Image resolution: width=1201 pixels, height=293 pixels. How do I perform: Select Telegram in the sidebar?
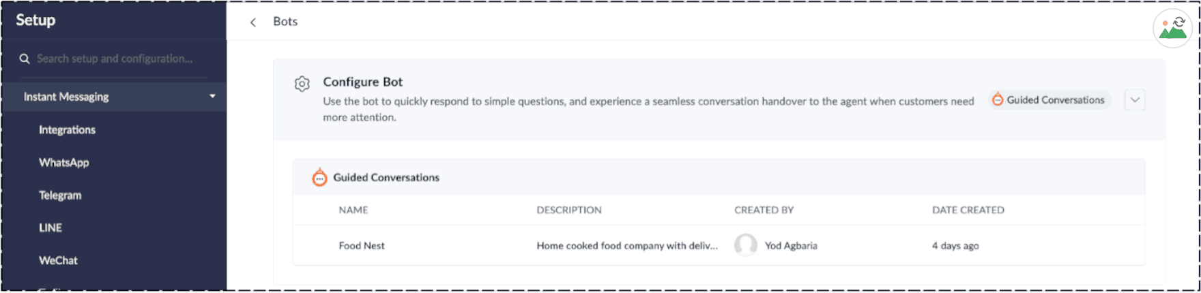[x=60, y=195]
